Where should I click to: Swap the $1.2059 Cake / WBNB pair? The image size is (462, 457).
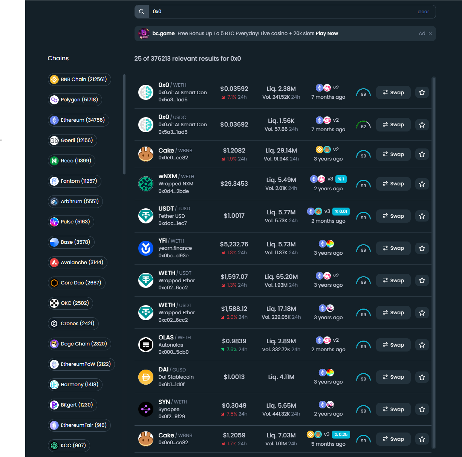(x=393, y=439)
